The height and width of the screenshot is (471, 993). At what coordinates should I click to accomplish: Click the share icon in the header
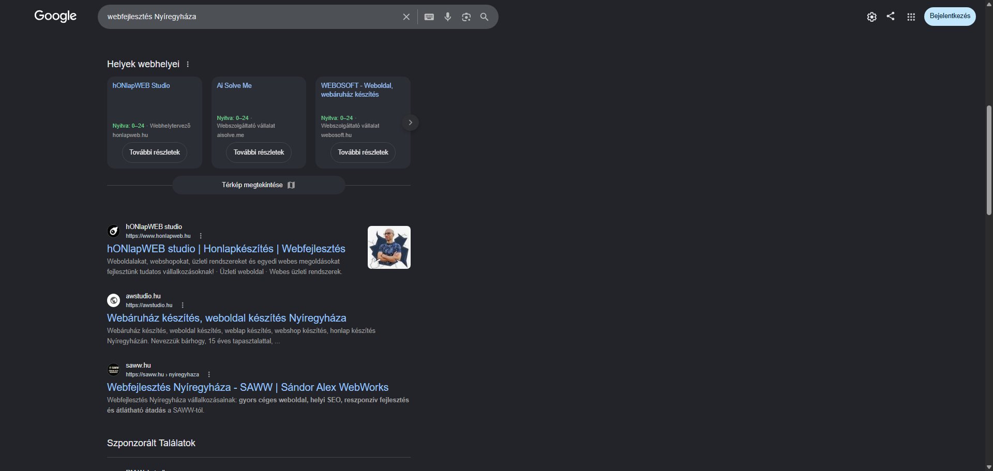click(891, 16)
